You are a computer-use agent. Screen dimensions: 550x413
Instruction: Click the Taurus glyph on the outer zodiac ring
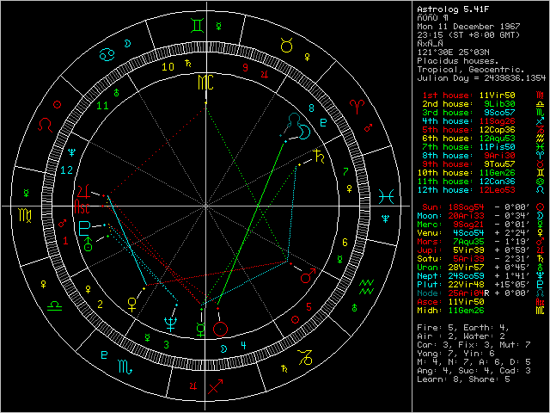[286, 45]
